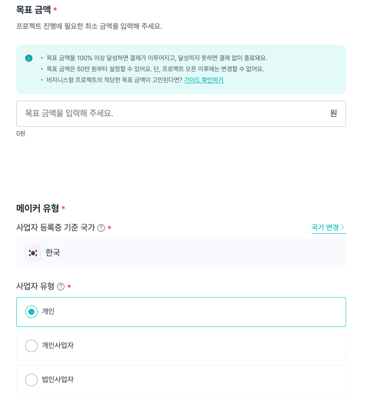This screenshot has width=366, height=404.
Task: Click the 원 currency suffix in input
Action: (334, 113)
